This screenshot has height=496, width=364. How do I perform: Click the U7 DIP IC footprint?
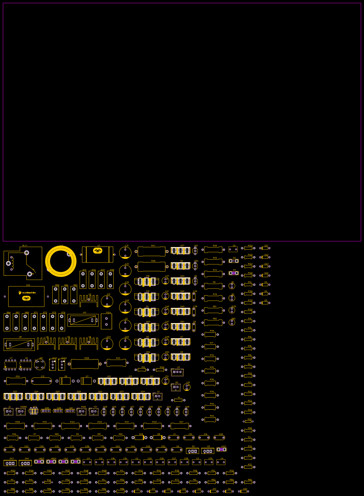10,365
